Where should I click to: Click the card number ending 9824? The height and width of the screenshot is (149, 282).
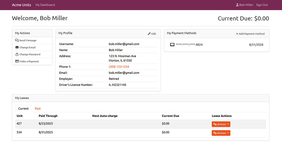pyautogui.click(x=189, y=45)
